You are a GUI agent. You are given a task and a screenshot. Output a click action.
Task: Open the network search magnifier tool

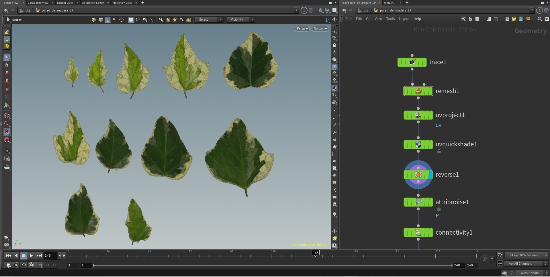pos(540,19)
